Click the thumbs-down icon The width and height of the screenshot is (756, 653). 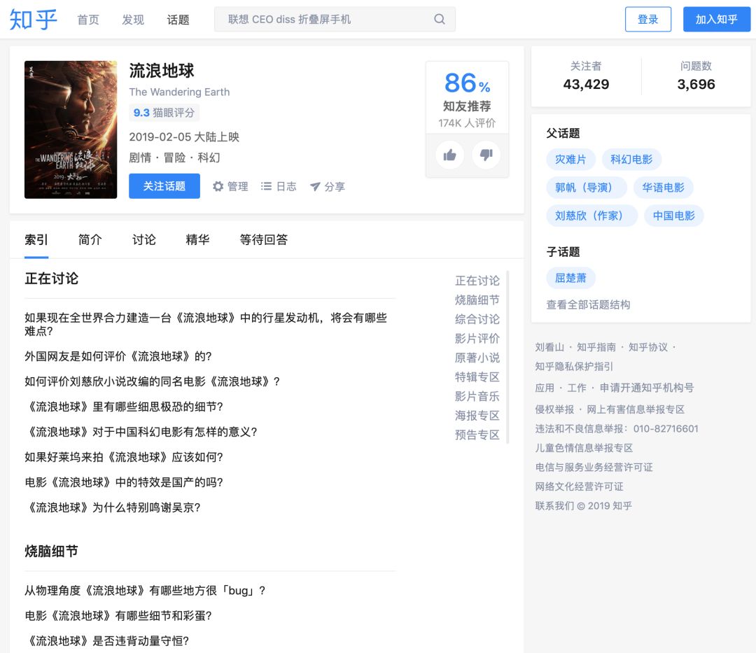(486, 155)
